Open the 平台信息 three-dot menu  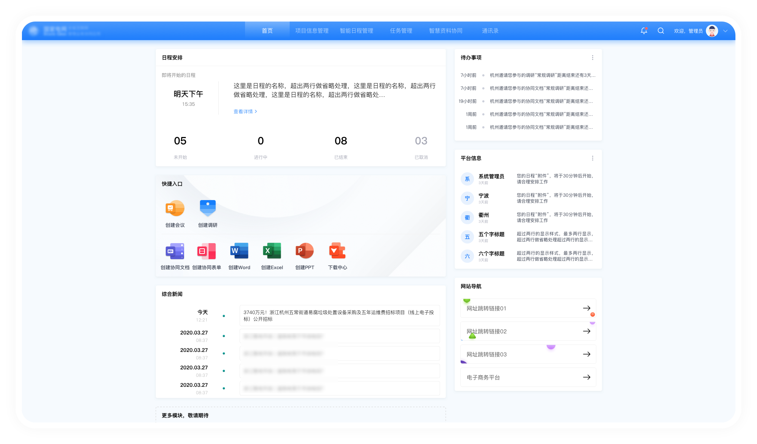click(x=593, y=158)
